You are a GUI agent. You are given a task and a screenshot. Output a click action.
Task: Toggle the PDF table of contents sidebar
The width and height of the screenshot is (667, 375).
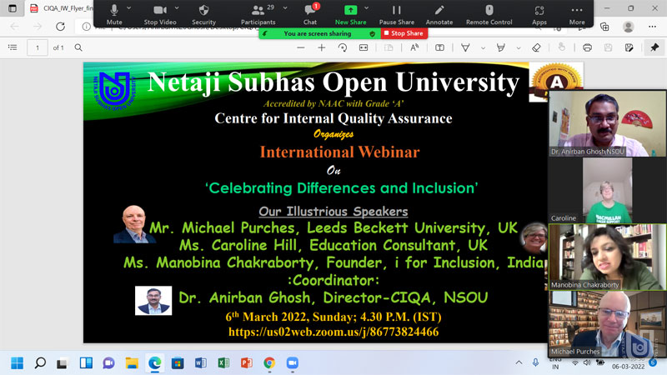point(13,47)
